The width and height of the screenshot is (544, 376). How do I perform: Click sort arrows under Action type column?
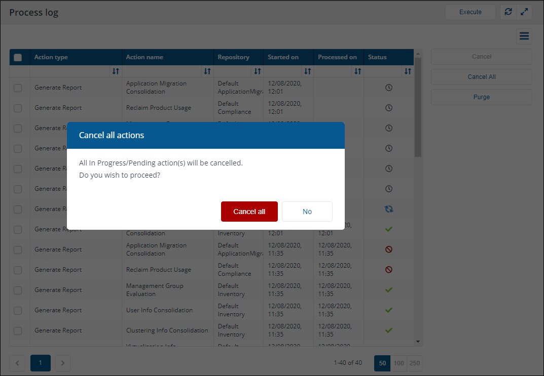(116, 71)
